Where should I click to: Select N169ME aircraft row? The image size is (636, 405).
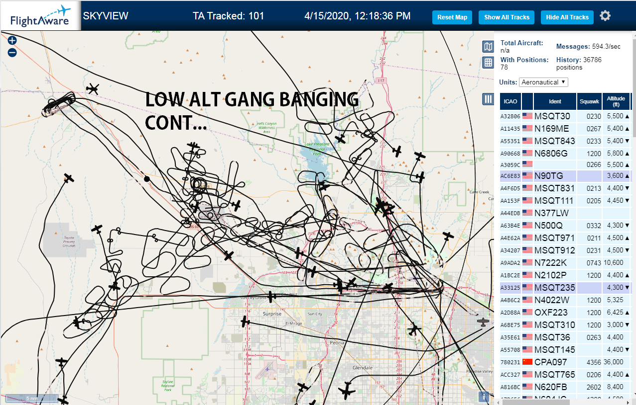tap(566, 128)
